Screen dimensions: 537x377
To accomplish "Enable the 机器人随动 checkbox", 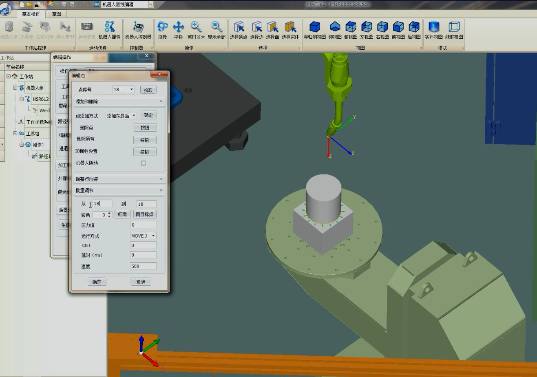I will click(x=143, y=163).
